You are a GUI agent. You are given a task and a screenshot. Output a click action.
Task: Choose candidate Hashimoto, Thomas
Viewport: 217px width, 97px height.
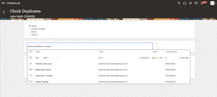point(108,76)
